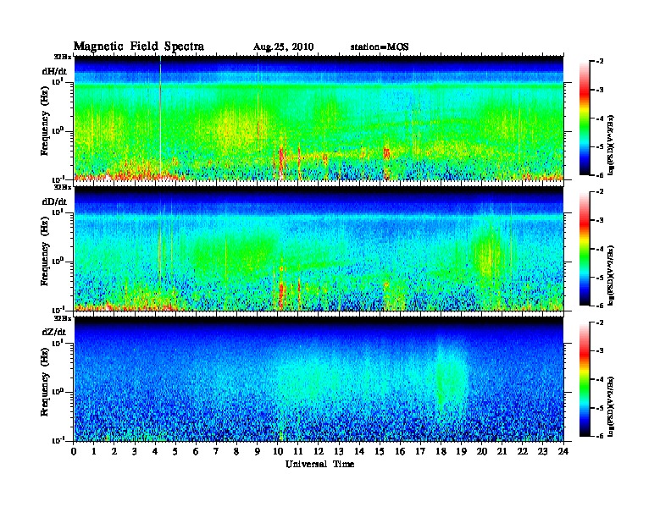Click hour tick label "5" on time axis
This screenshot has height=518, width=671.
[175, 451]
